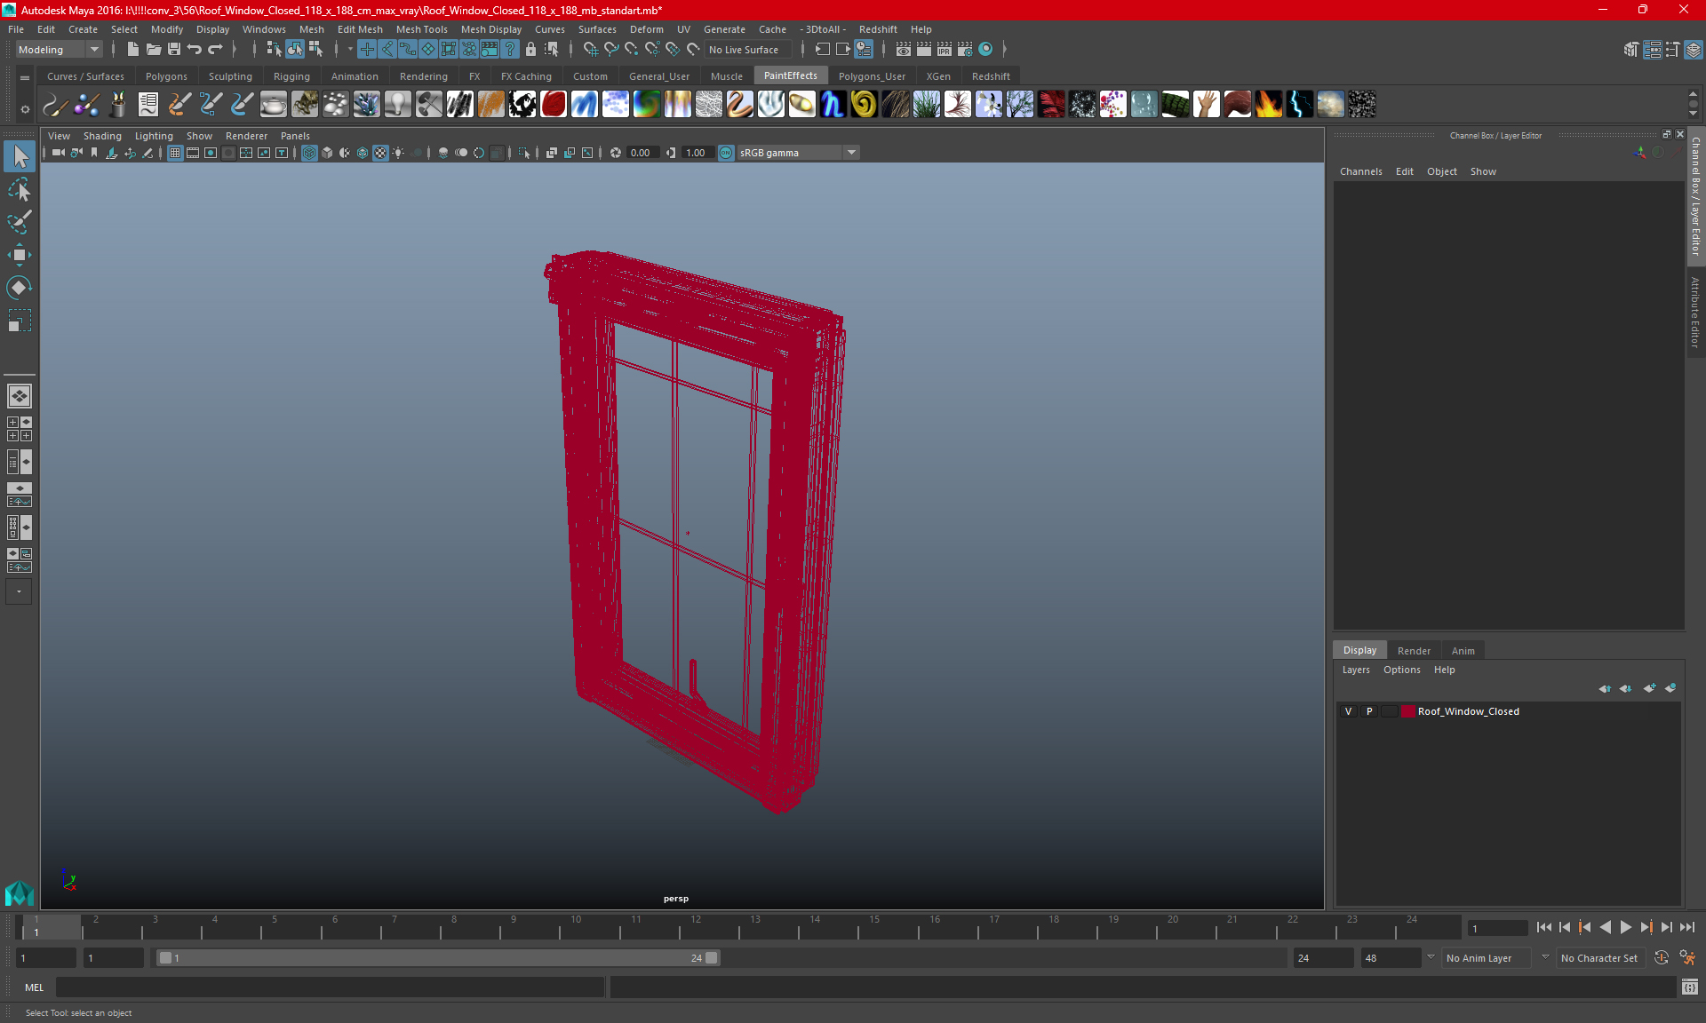
Task: Select the Move tool in toolbox
Action: coord(19,255)
